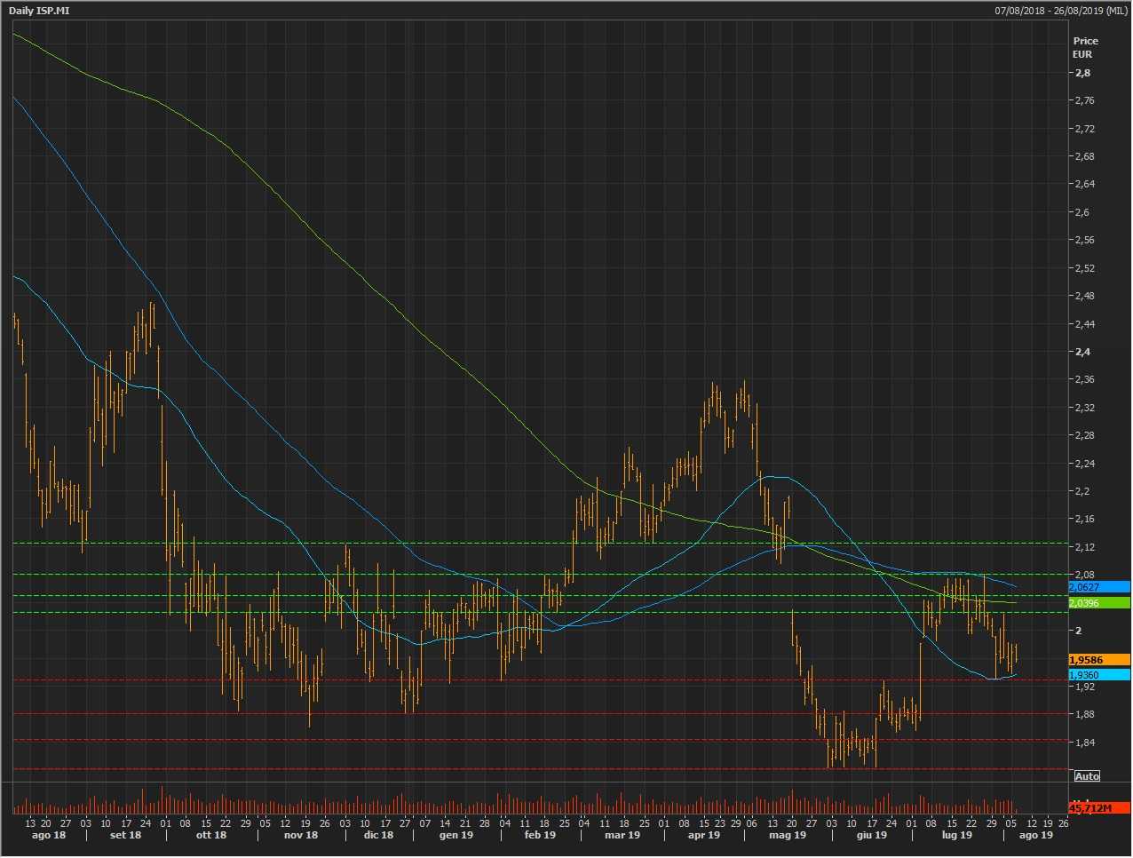Click the mar 19 month label
This screenshot has height=858, width=1133.
(622, 835)
